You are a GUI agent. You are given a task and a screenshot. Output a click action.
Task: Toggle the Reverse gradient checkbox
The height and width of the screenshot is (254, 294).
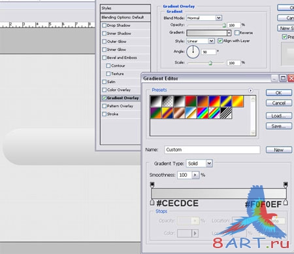[237, 33]
